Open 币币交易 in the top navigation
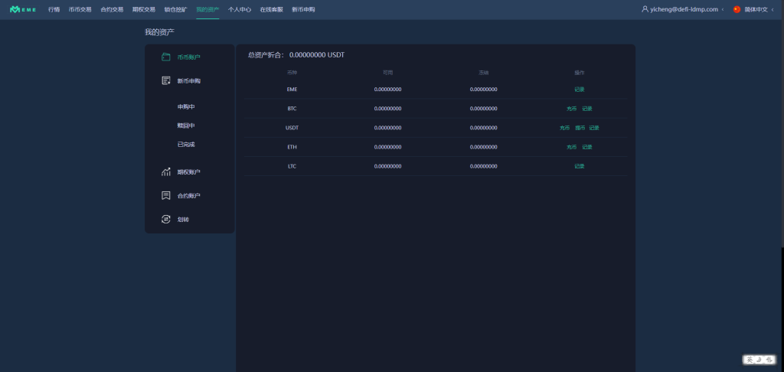 [80, 9]
